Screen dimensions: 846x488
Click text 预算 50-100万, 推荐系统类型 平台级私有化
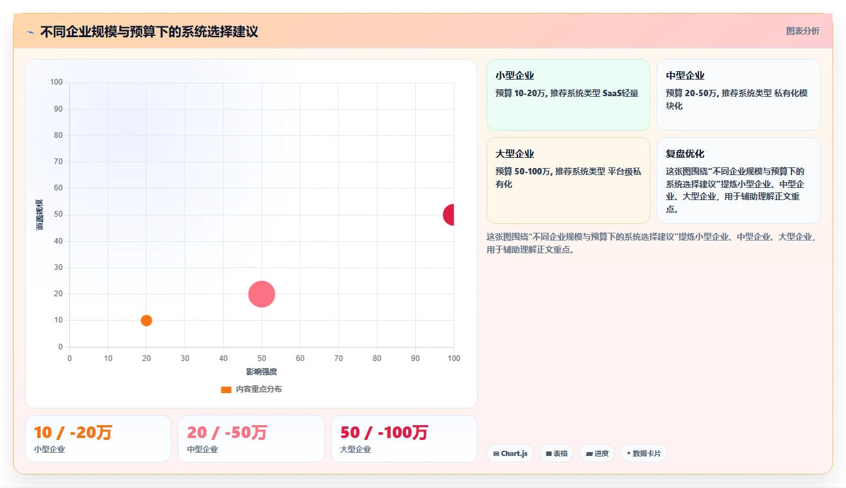click(568, 178)
